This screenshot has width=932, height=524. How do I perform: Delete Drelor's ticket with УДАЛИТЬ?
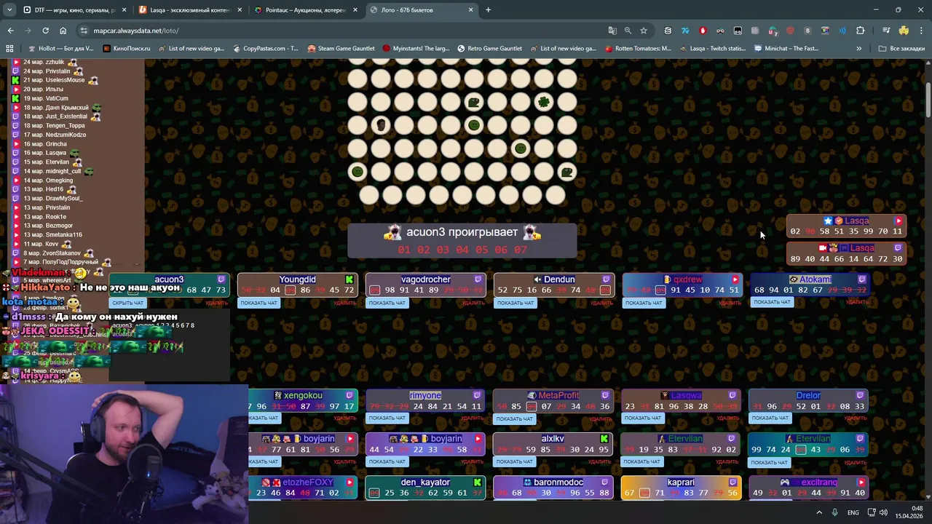(856, 418)
